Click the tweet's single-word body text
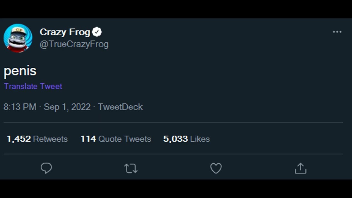The image size is (352, 198). point(20,71)
